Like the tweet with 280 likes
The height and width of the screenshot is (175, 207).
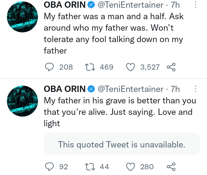131,166
